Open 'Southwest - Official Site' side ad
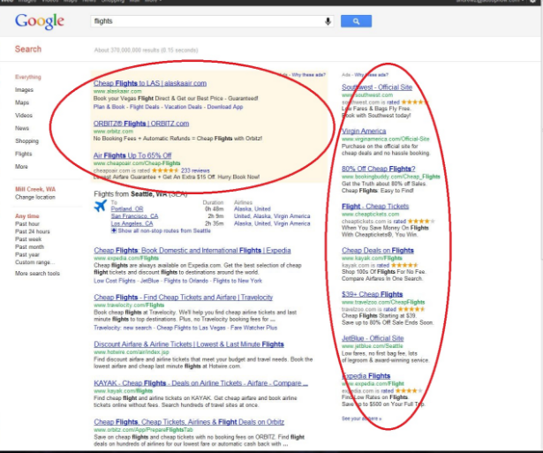Screen dimensions: 543x453 point(377,87)
